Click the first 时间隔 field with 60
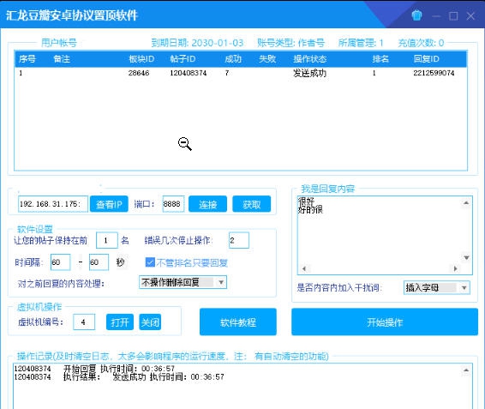The image size is (485, 409). (60, 262)
